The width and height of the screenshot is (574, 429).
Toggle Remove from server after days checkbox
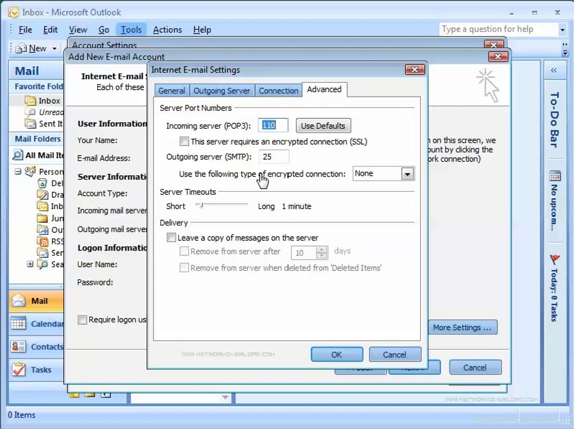184,251
